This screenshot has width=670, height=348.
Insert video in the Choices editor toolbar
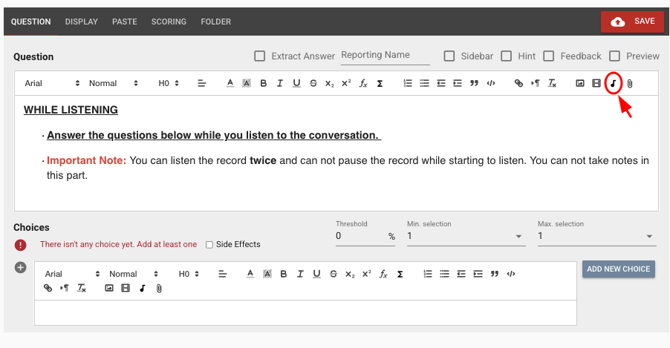click(x=126, y=288)
